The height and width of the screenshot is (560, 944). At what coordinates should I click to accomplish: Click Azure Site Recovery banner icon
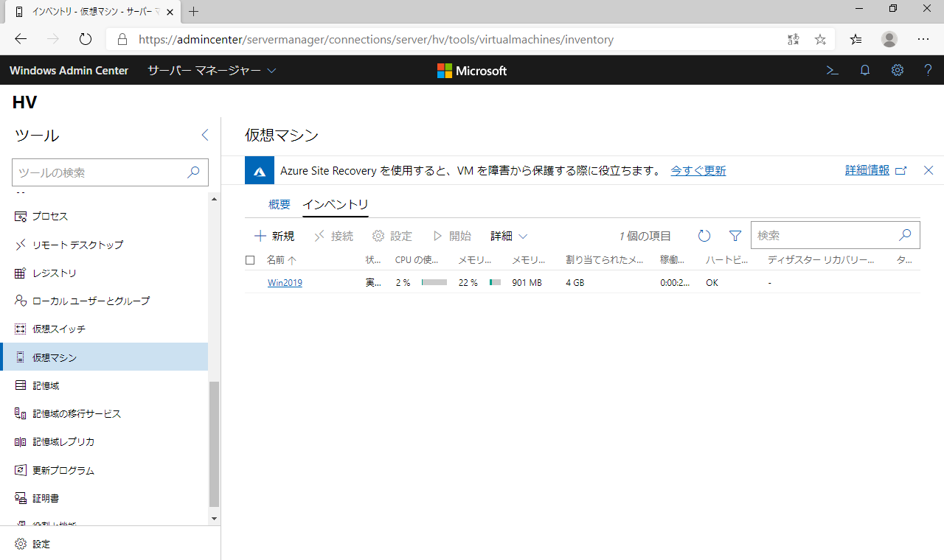(x=260, y=170)
